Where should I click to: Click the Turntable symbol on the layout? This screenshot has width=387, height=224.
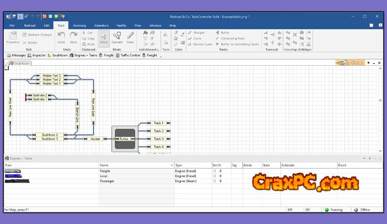coord(125,139)
